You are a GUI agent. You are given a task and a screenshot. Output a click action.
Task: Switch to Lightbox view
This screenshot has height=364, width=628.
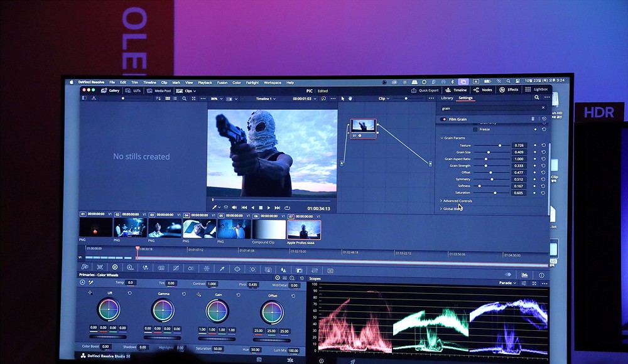[x=537, y=90]
